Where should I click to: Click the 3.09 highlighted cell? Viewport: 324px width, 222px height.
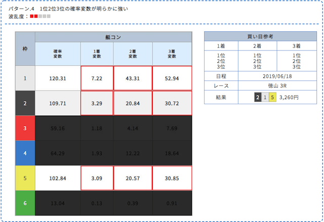click(x=97, y=179)
